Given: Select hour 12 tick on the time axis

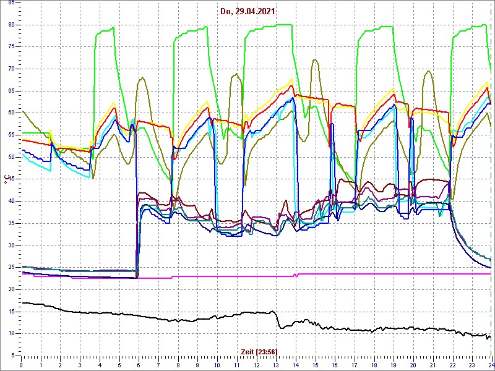Looking at the screenshot, I should (x=257, y=364).
